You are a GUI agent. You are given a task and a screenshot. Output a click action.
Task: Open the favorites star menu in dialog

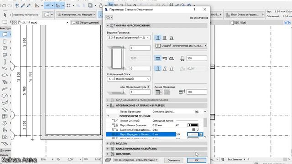tap(109, 17)
